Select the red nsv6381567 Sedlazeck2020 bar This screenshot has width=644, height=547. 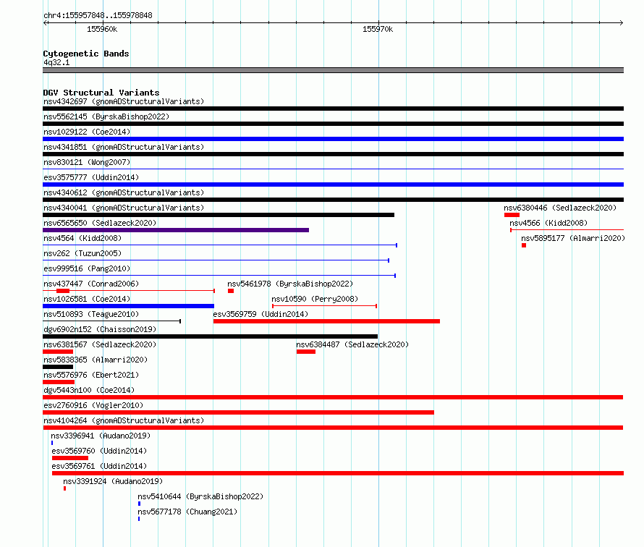click(x=58, y=352)
